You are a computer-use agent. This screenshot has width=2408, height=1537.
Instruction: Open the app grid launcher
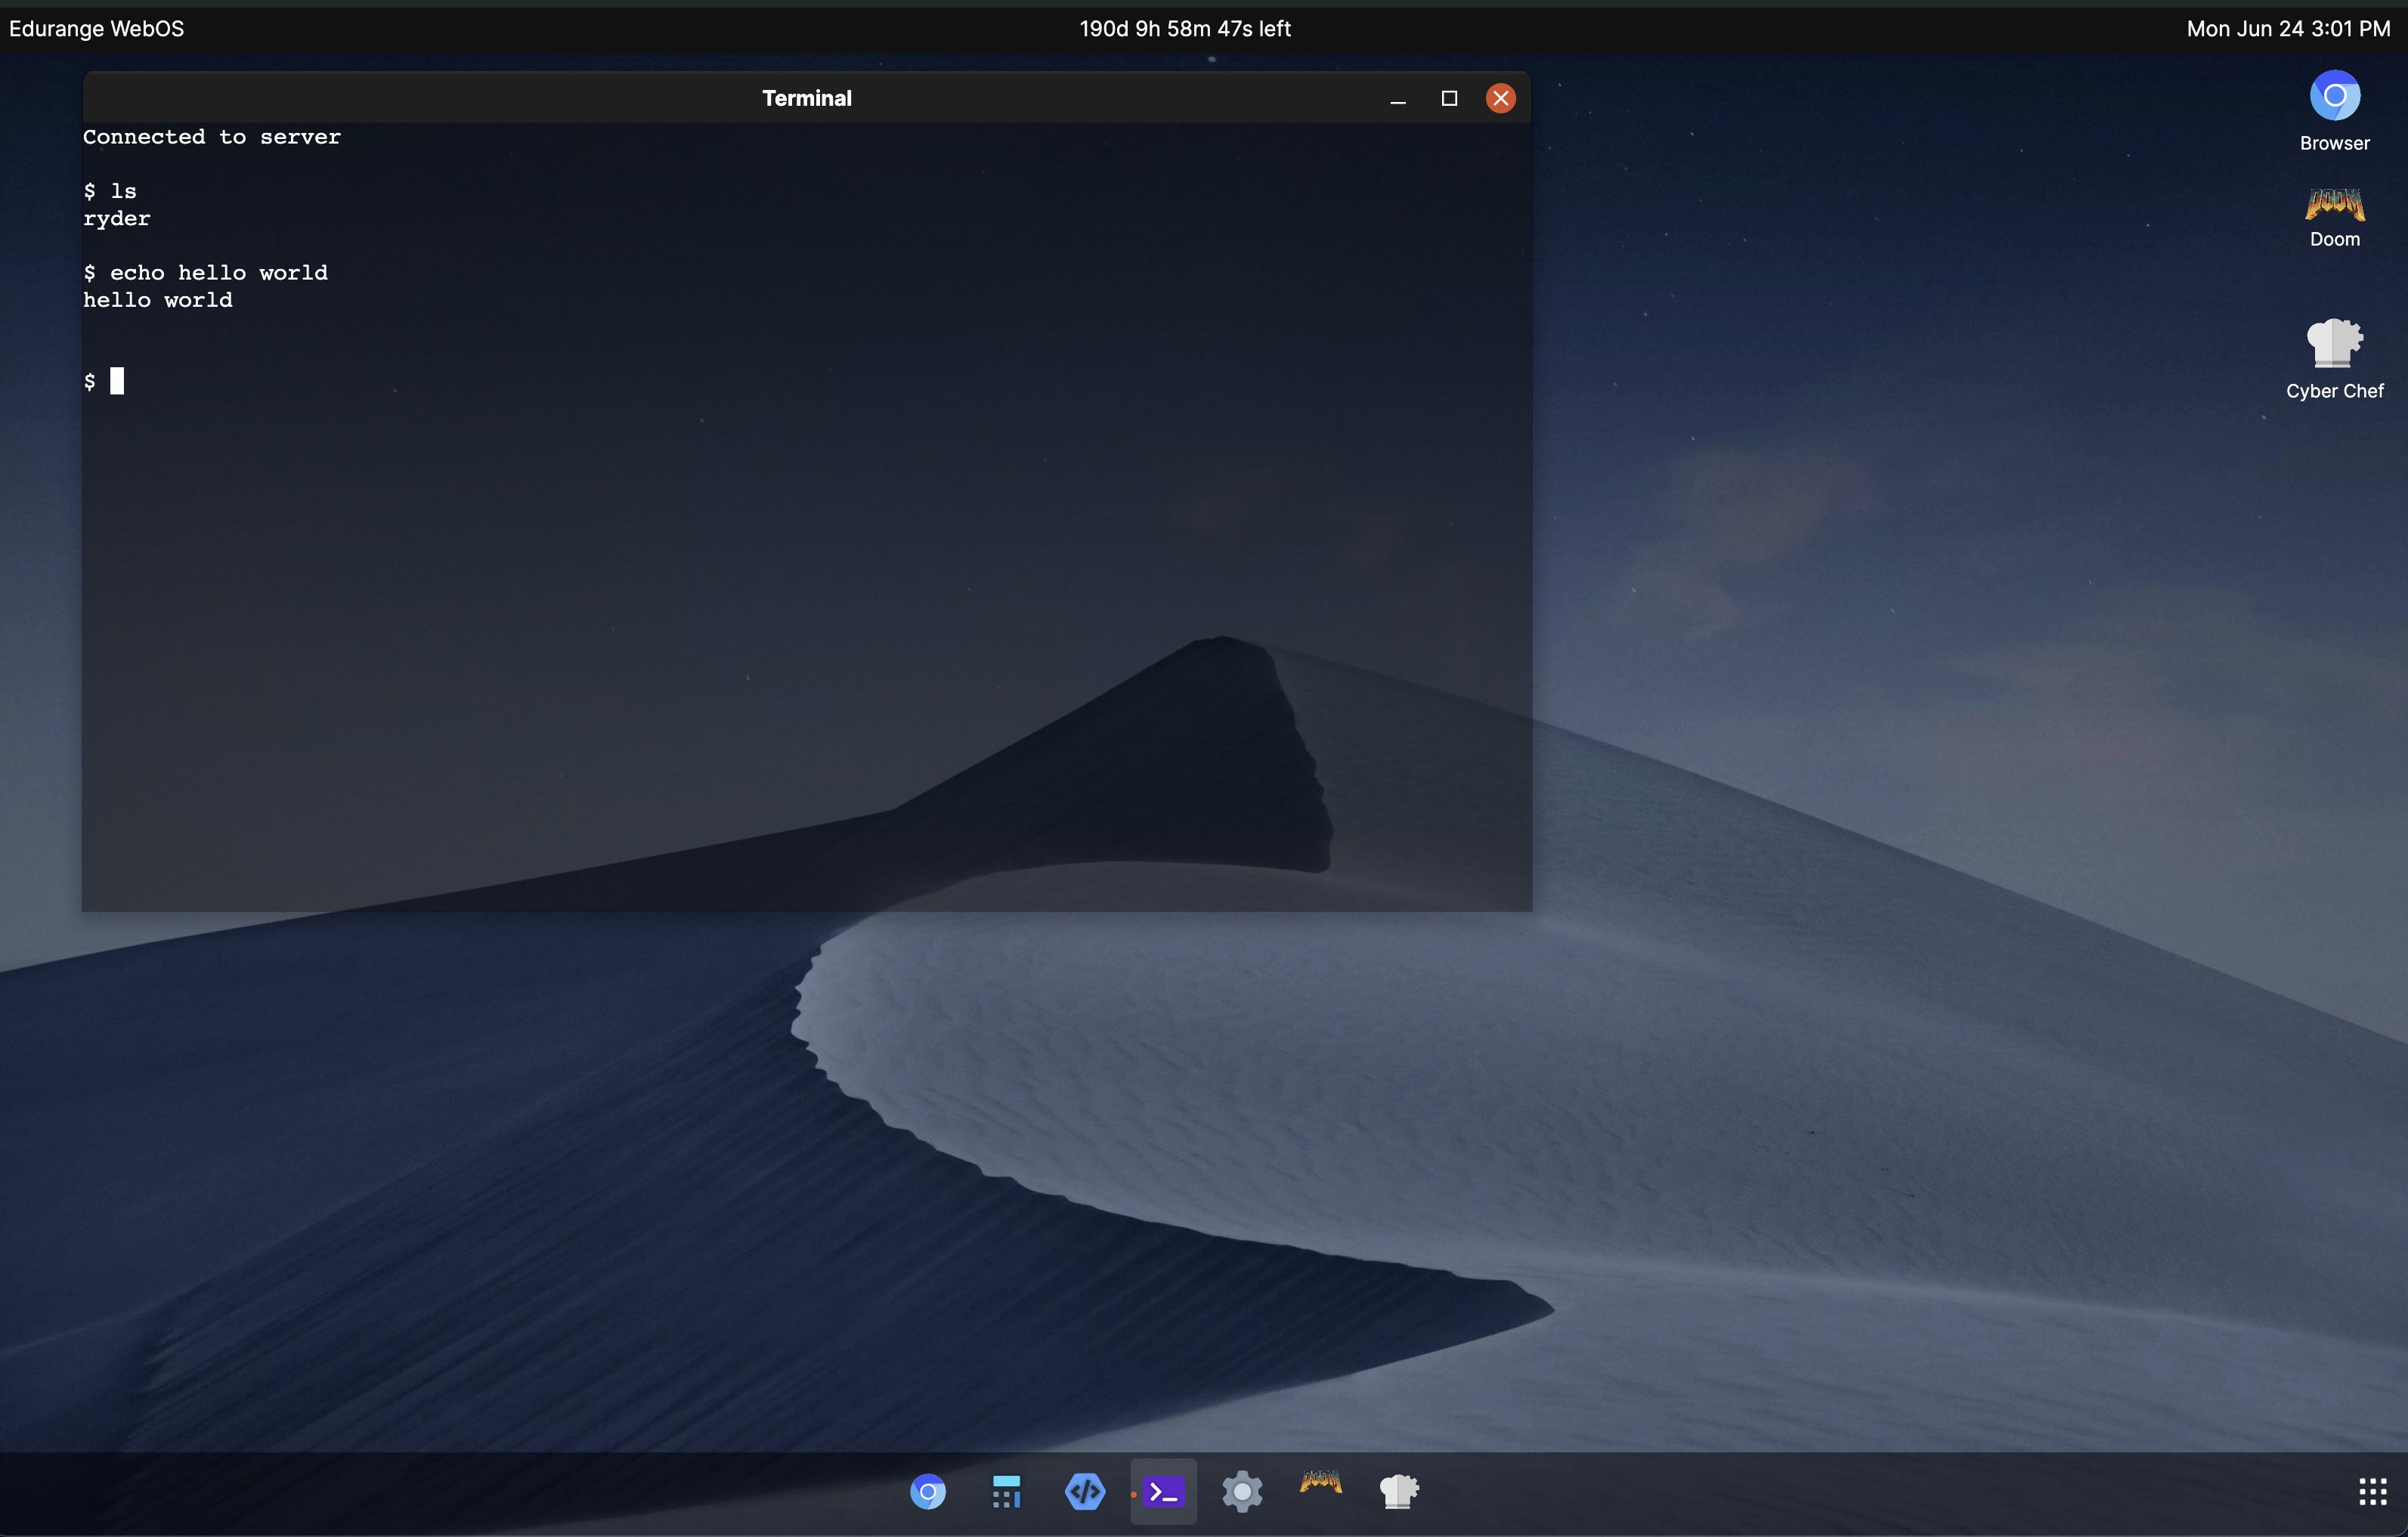[x=2372, y=1492]
